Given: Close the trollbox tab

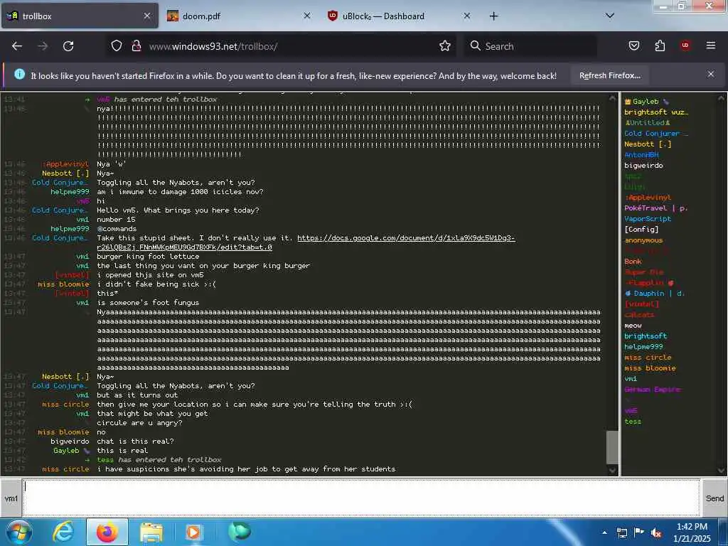Looking at the screenshot, I should 147,16.
